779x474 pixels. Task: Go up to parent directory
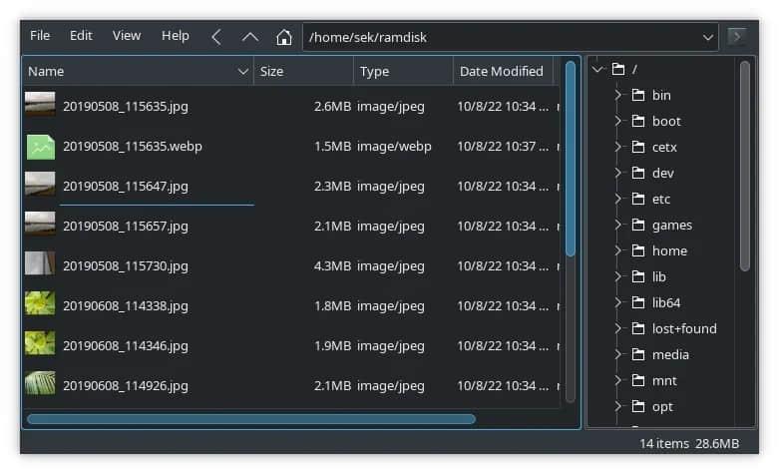tap(250, 36)
